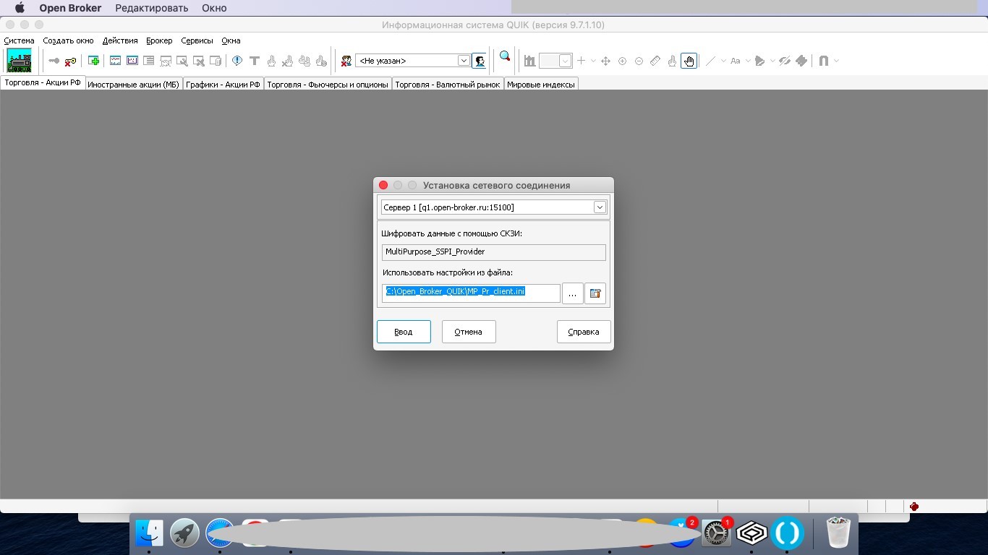The height and width of the screenshot is (555, 988).
Task: Click the Ввод button
Action: click(x=404, y=332)
